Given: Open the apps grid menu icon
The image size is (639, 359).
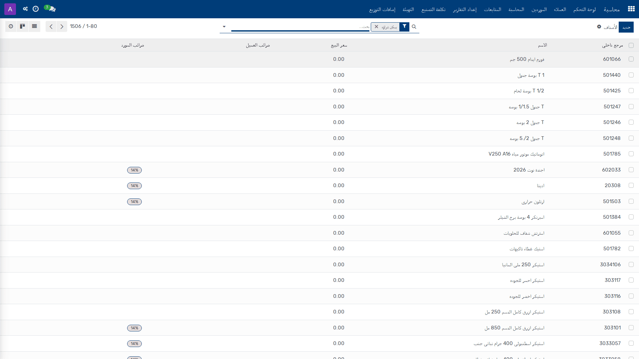Looking at the screenshot, I should point(631,9).
